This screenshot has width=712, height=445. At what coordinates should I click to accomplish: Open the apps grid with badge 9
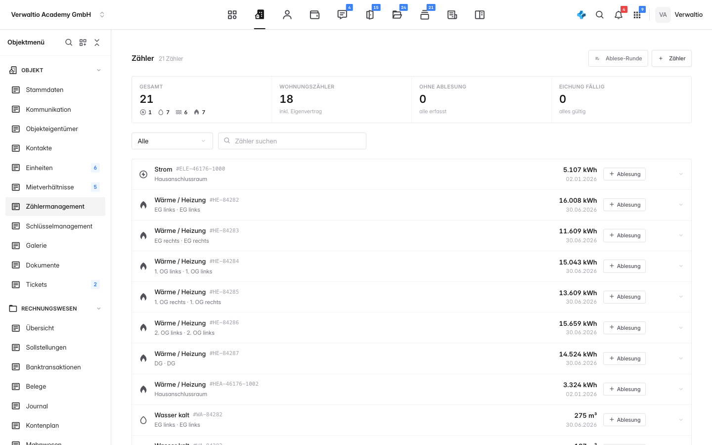click(x=637, y=15)
